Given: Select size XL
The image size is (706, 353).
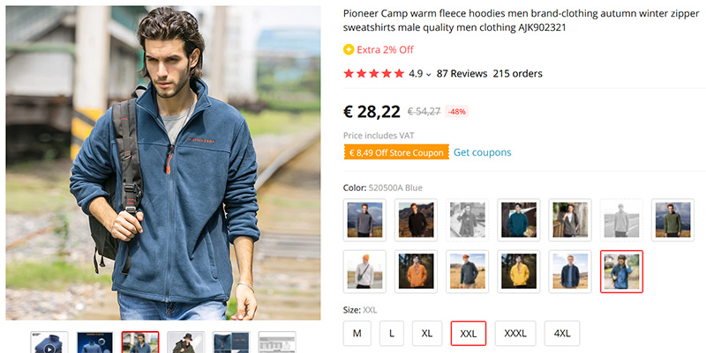Looking at the screenshot, I should [x=427, y=334].
